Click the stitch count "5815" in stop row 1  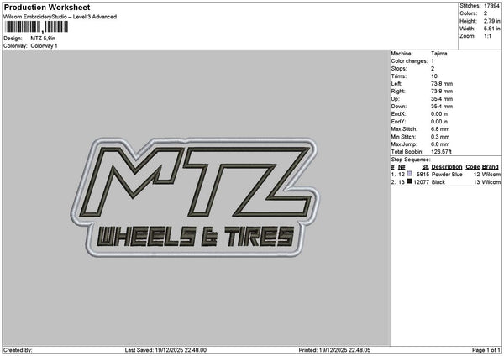point(423,175)
